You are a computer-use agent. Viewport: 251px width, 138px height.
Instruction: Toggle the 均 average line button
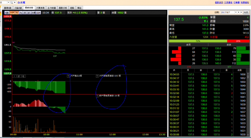(x=17, y=13)
